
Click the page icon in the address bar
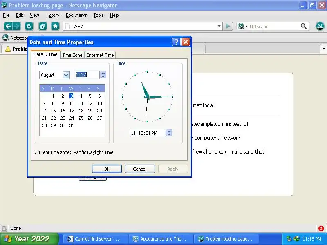[67, 27]
